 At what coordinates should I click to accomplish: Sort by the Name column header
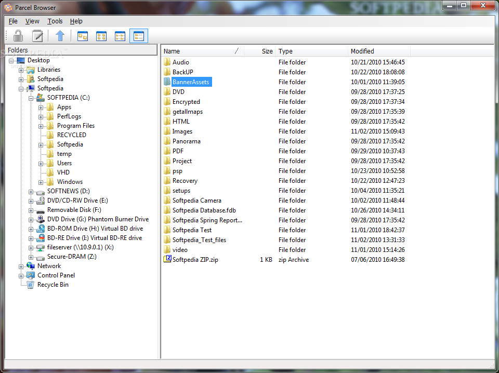coord(203,51)
